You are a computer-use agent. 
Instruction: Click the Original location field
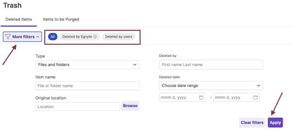point(77,106)
